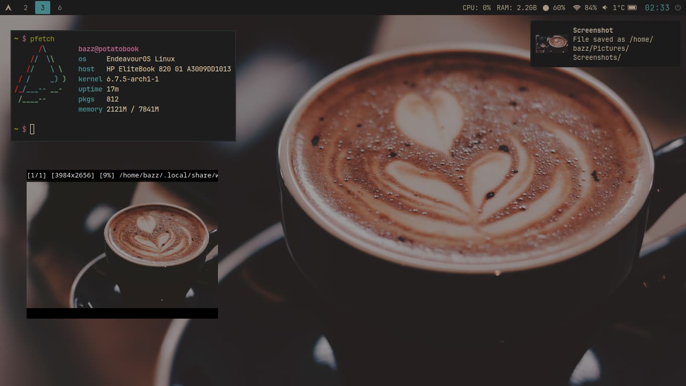Switch to workspace 6
The height and width of the screenshot is (386, 686).
click(x=60, y=8)
